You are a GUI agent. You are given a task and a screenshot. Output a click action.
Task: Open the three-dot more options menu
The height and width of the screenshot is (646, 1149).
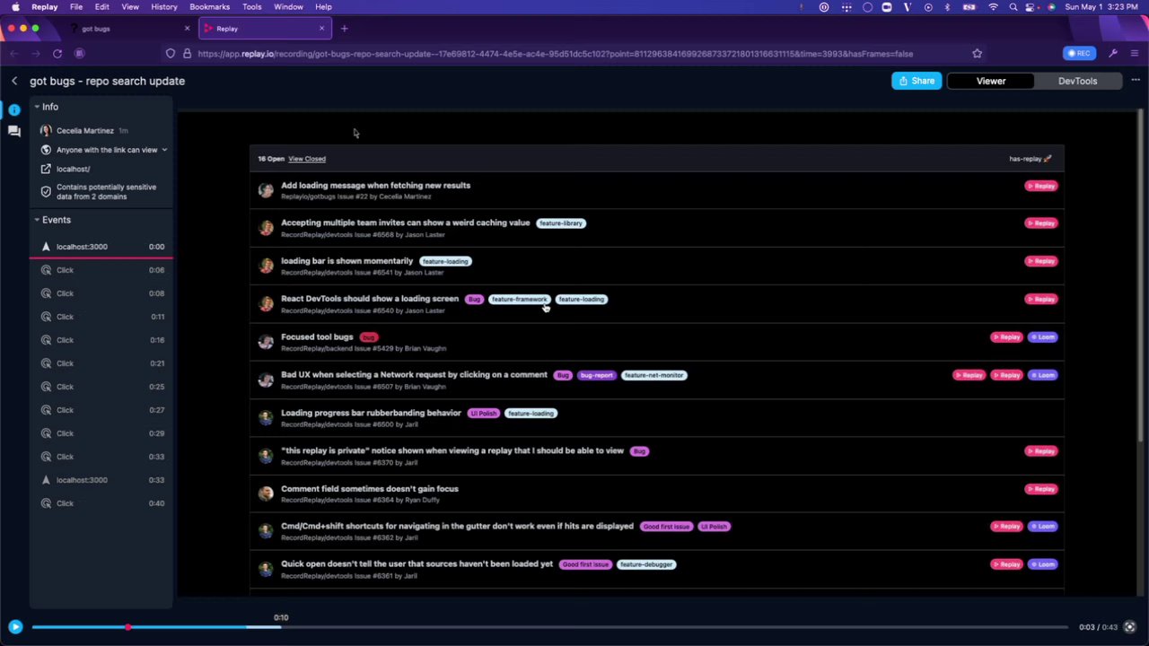click(1135, 81)
